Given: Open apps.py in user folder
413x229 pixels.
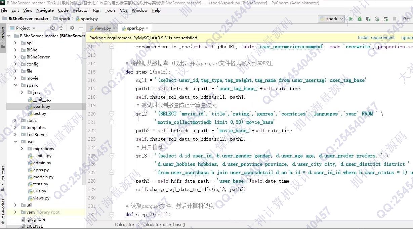Looking at the screenshot, I should tap(41, 170).
